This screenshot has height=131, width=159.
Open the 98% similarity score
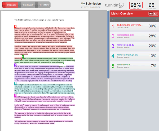coord(136,5)
